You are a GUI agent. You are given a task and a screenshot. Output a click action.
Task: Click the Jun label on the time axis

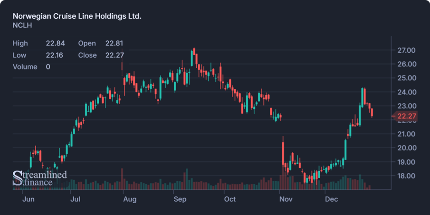click(x=28, y=199)
